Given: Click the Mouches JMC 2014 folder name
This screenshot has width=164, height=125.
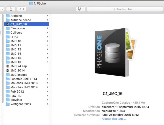Looking at the screenshot, I should click(24, 87).
